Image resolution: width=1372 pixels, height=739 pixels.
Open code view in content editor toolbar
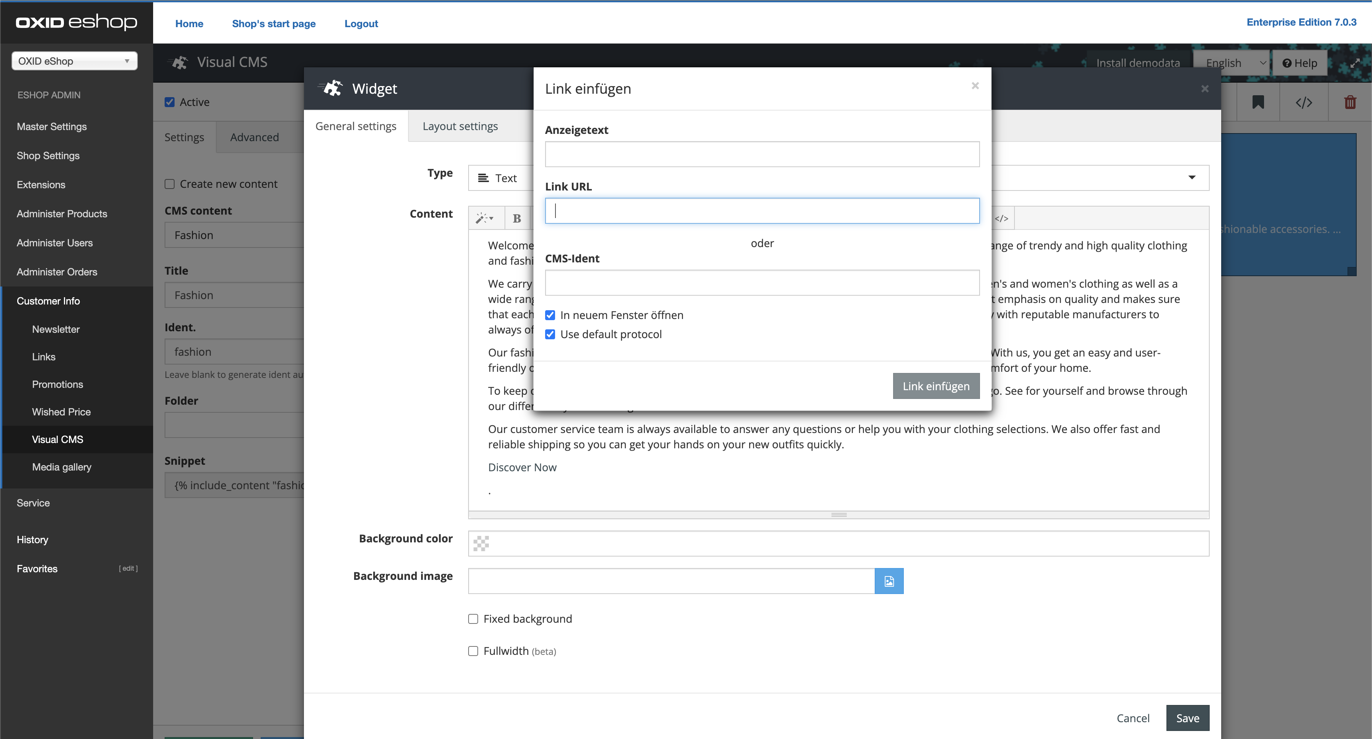pos(1001,218)
